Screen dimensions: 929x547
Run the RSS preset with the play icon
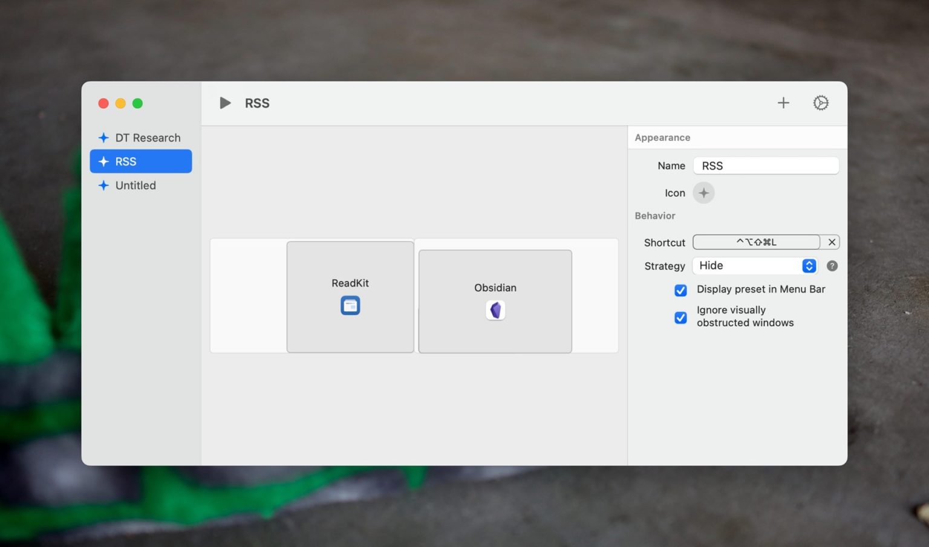click(x=225, y=103)
